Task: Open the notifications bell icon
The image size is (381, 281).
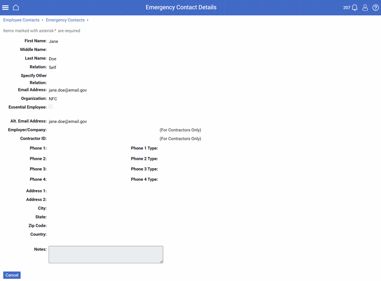Action: (x=355, y=8)
